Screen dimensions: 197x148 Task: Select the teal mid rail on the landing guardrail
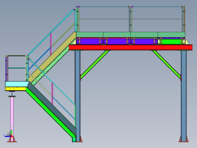(x=17, y=68)
